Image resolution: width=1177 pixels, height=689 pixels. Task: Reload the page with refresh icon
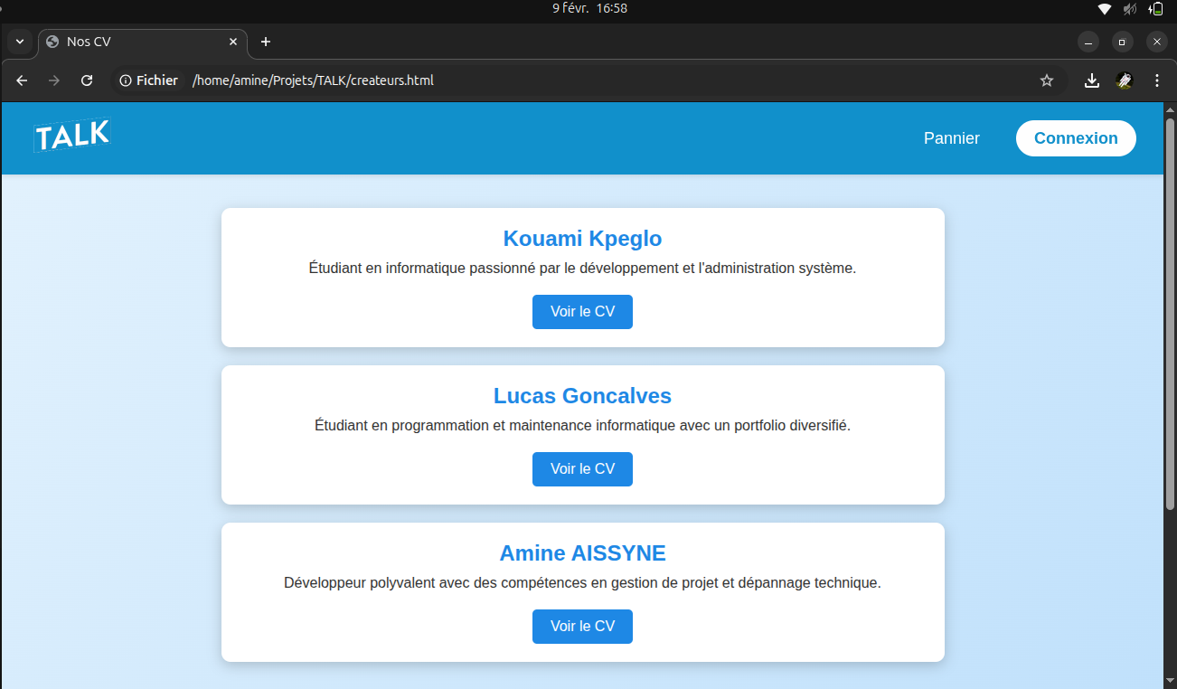pos(87,80)
